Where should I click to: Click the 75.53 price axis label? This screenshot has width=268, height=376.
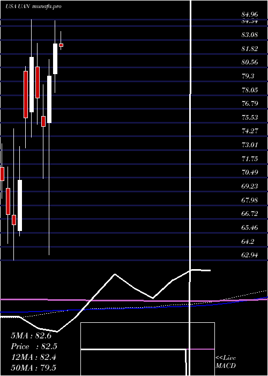coord(250,117)
